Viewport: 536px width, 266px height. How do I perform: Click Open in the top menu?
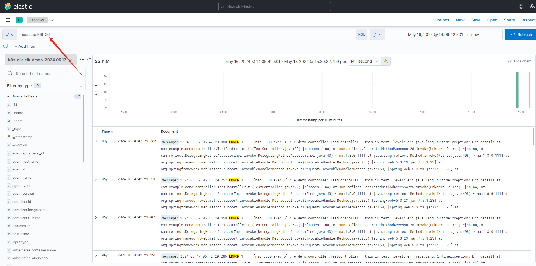(492, 20)
